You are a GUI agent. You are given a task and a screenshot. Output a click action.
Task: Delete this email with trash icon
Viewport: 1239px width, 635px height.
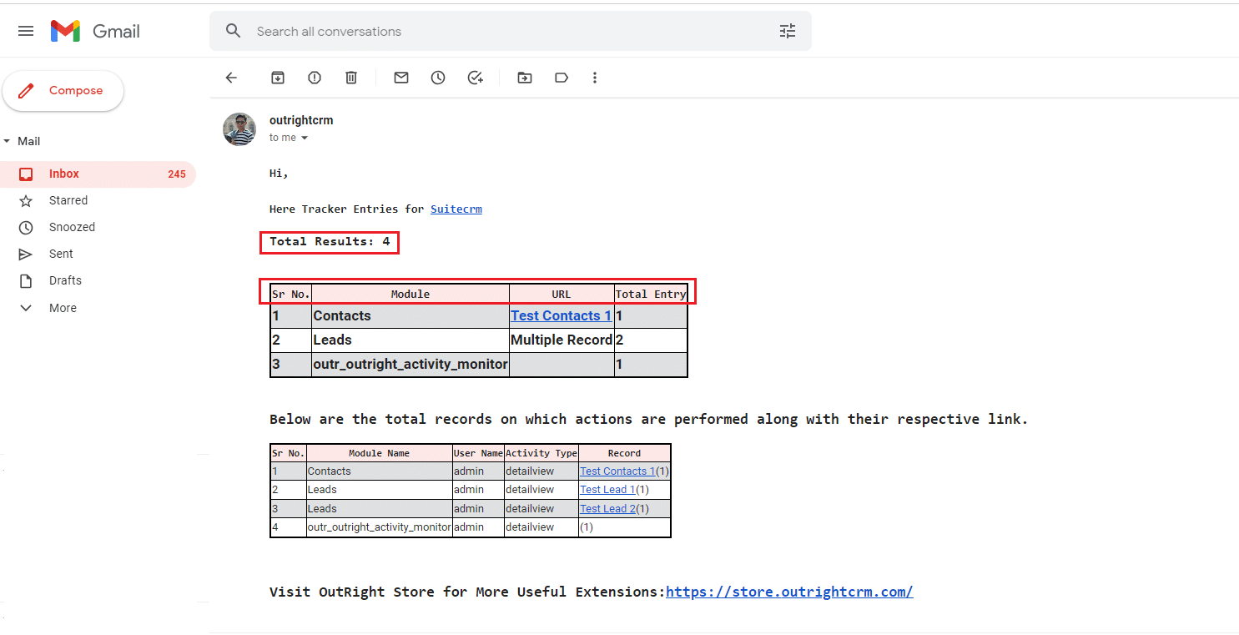tap(351, 78)
